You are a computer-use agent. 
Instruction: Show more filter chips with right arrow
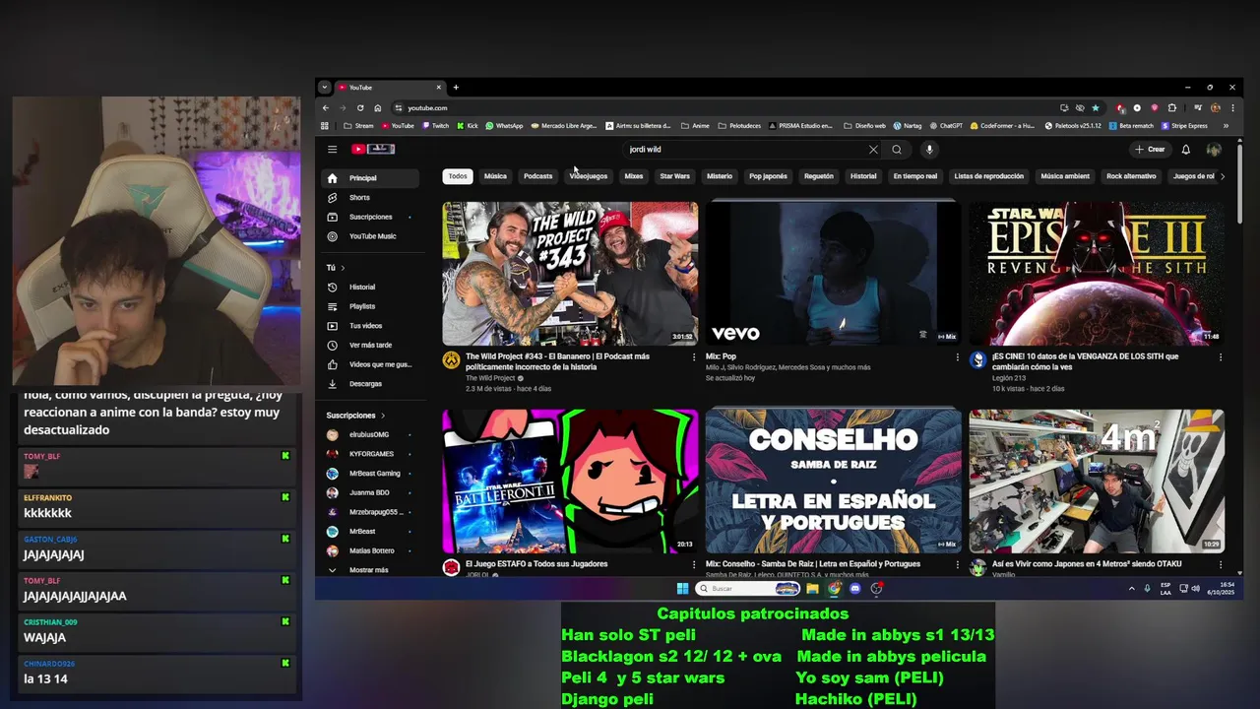click(1223, 176)
